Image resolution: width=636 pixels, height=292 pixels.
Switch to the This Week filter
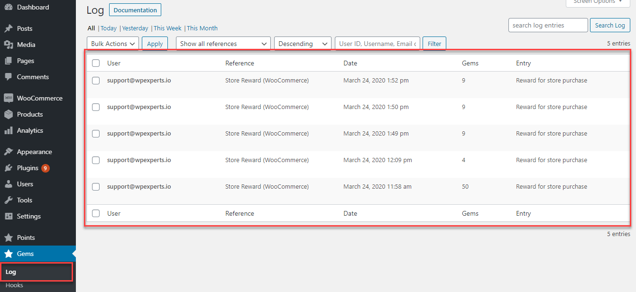[167, 28]
